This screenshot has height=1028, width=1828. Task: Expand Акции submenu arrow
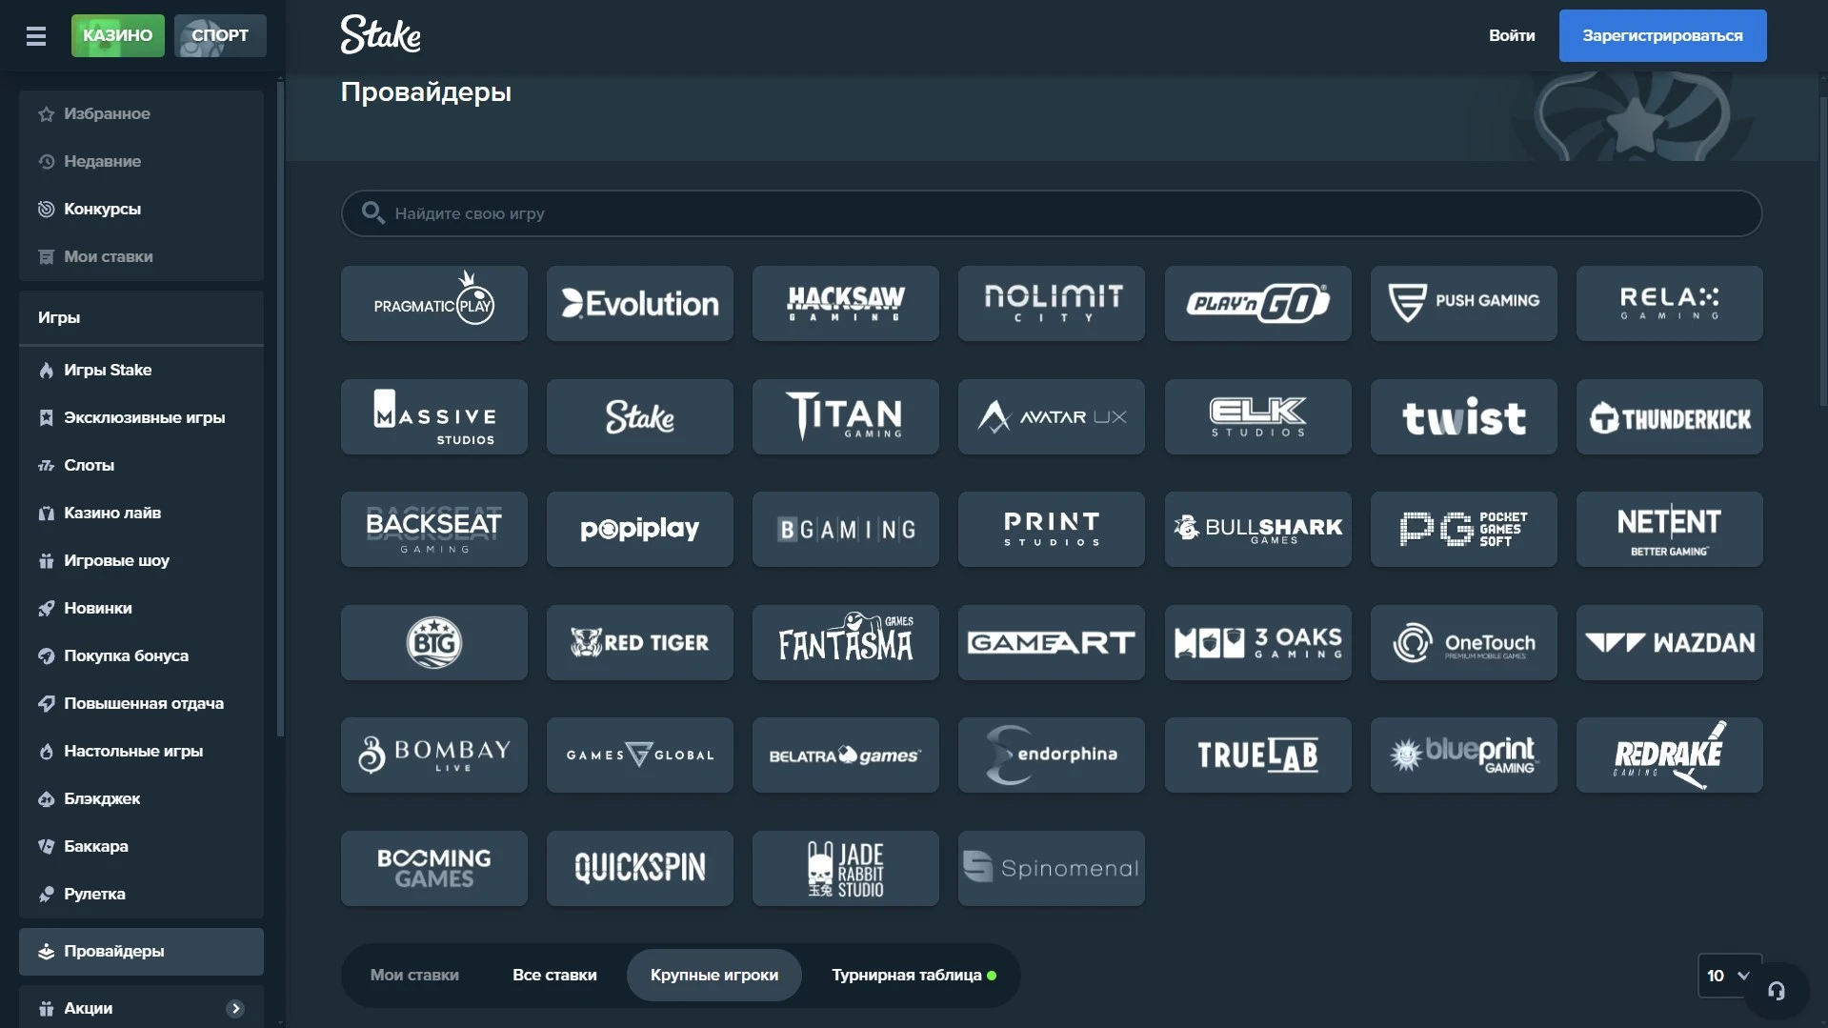235,1008
